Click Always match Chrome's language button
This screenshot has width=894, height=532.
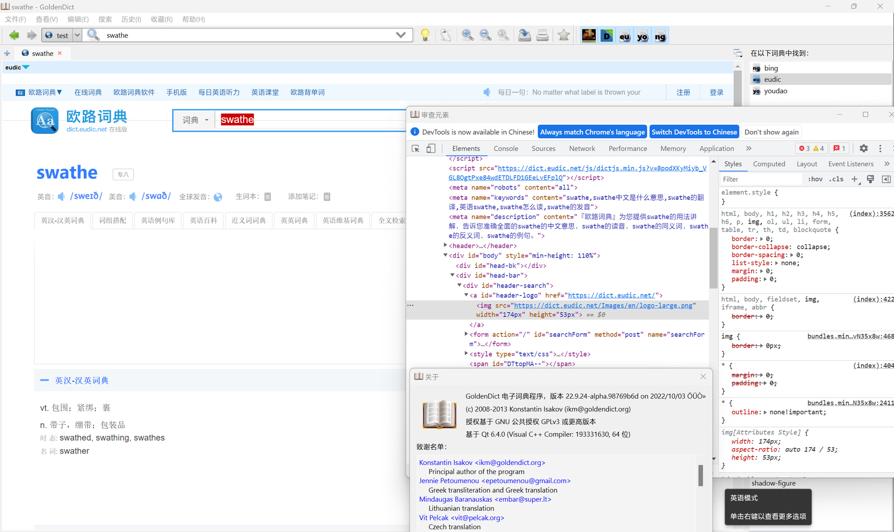pos(592,132)
